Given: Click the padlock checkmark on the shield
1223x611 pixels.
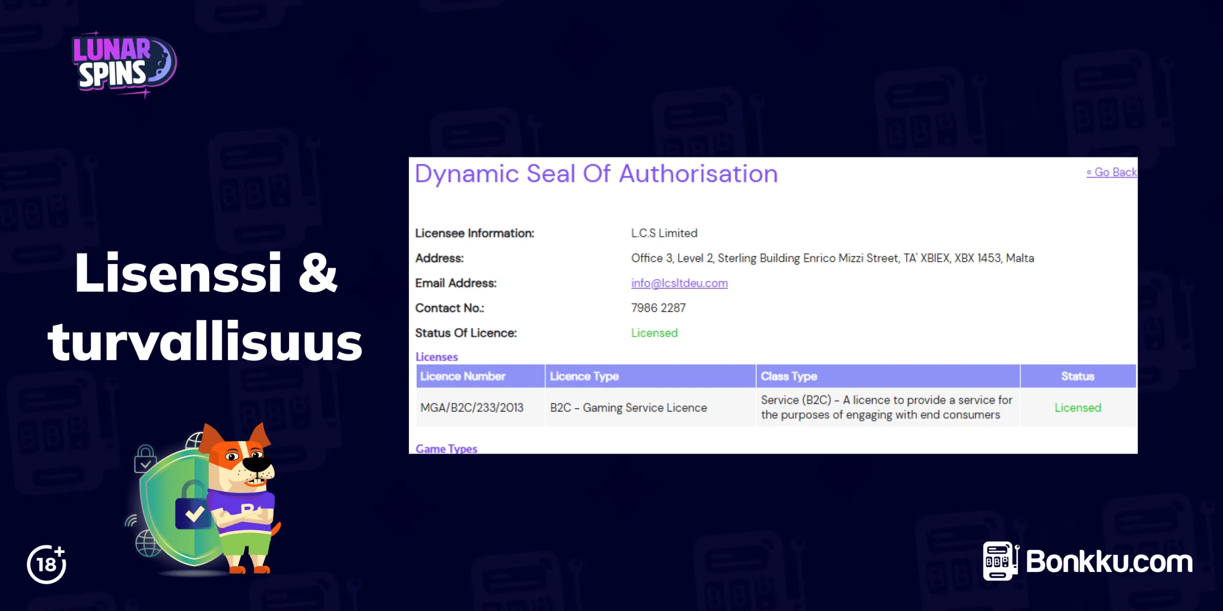Looking at the screenshot, I should pos(193,514).
